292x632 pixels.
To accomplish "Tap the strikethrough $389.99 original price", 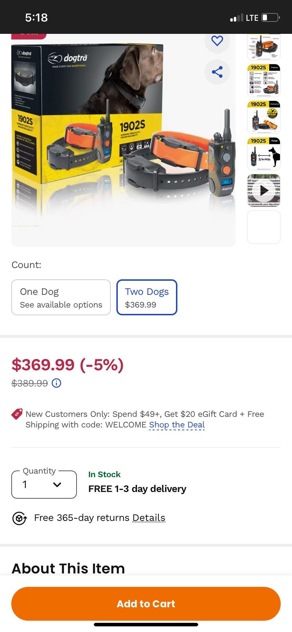I will click(x=30, y=383).
